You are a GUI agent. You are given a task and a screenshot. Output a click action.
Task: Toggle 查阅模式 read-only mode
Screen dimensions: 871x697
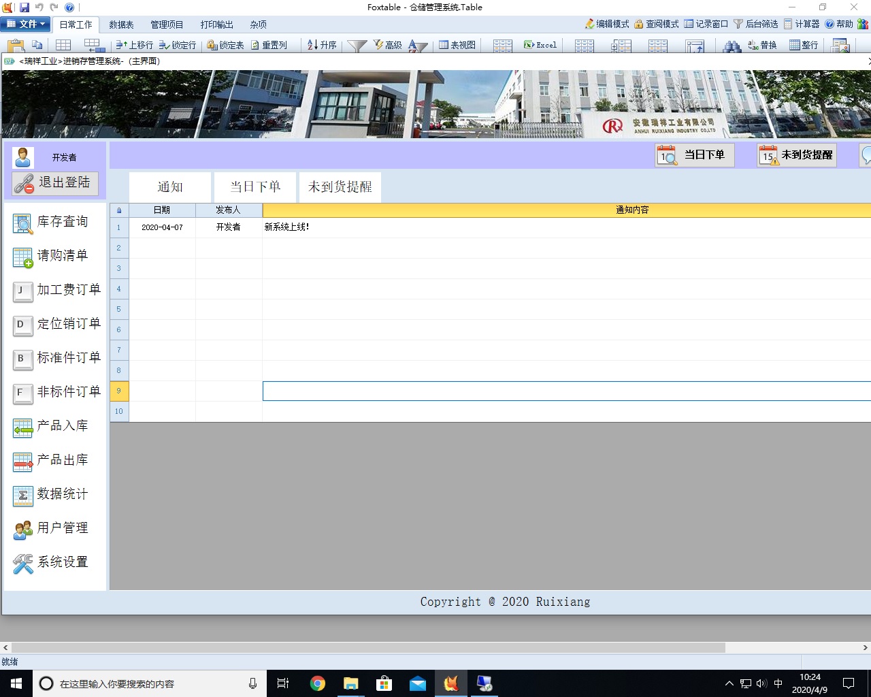(x=657, y=24)
